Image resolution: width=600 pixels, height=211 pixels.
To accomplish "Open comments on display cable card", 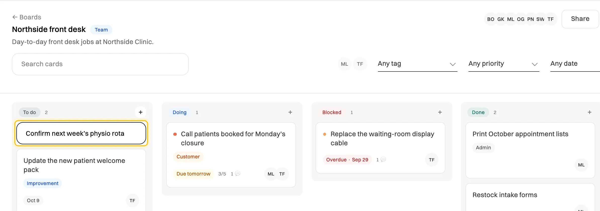I will point(381,160).
